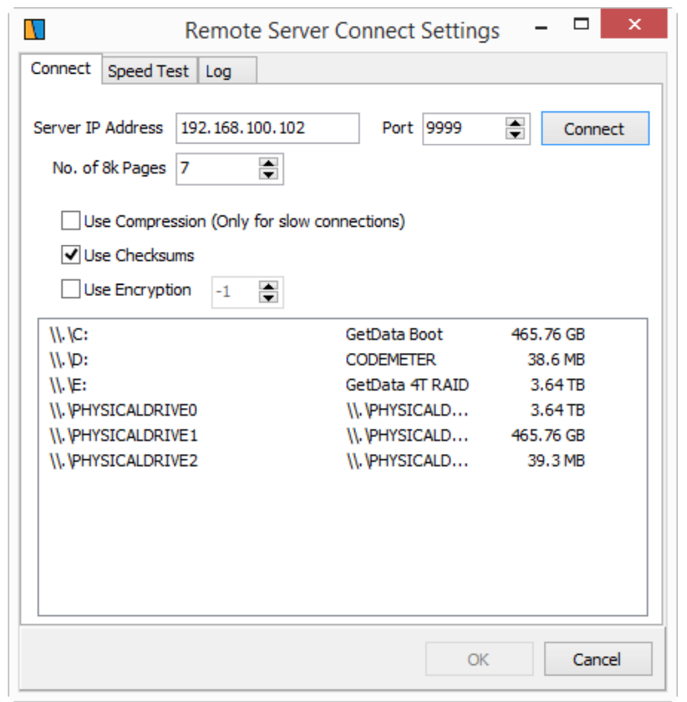Raise the Encryption value with the up arrow
The width and height of the screenshot is (687, 702).
[268, 286]
